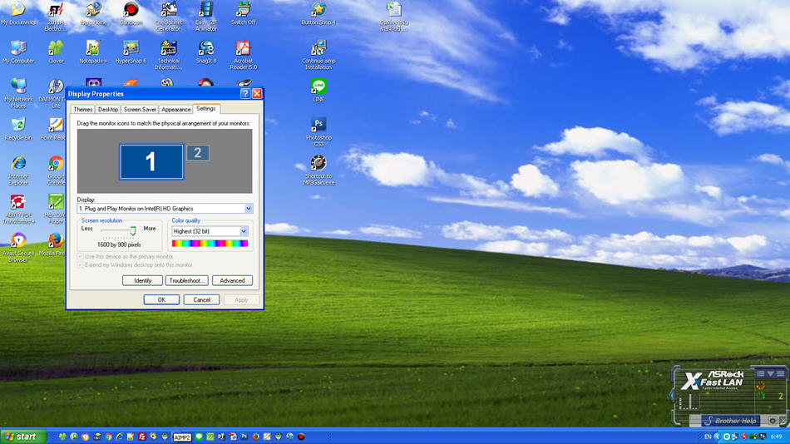The height and width of the screenshot is (444, 790).
Task: Open the Technical Information desktop shortcut
Action: click(168, 55)
